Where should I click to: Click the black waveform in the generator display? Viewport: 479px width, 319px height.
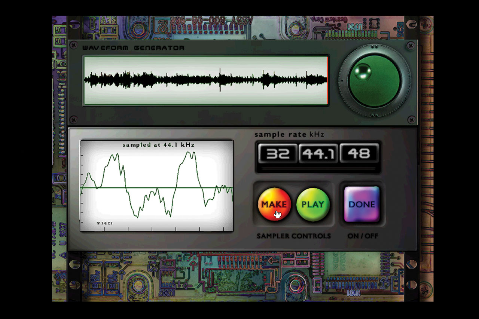(x=205, y=80)
